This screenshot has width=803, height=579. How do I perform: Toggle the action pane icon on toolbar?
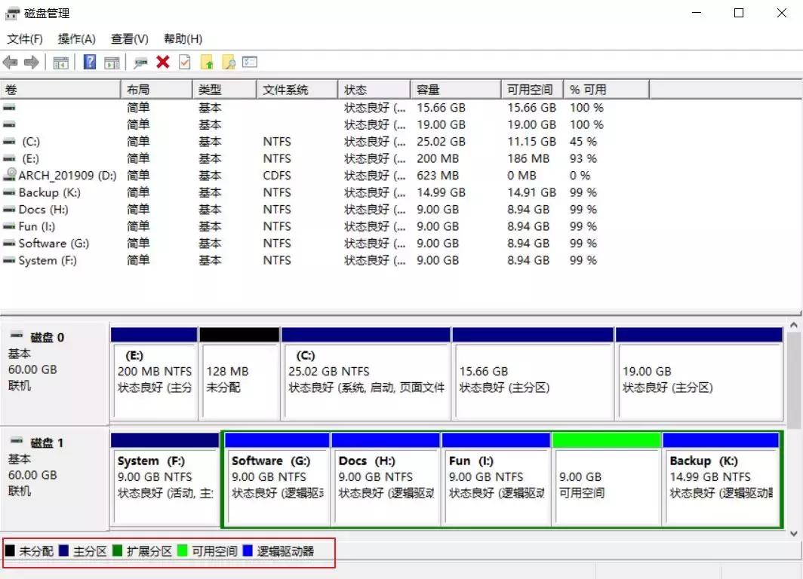[x=112, y=62]
